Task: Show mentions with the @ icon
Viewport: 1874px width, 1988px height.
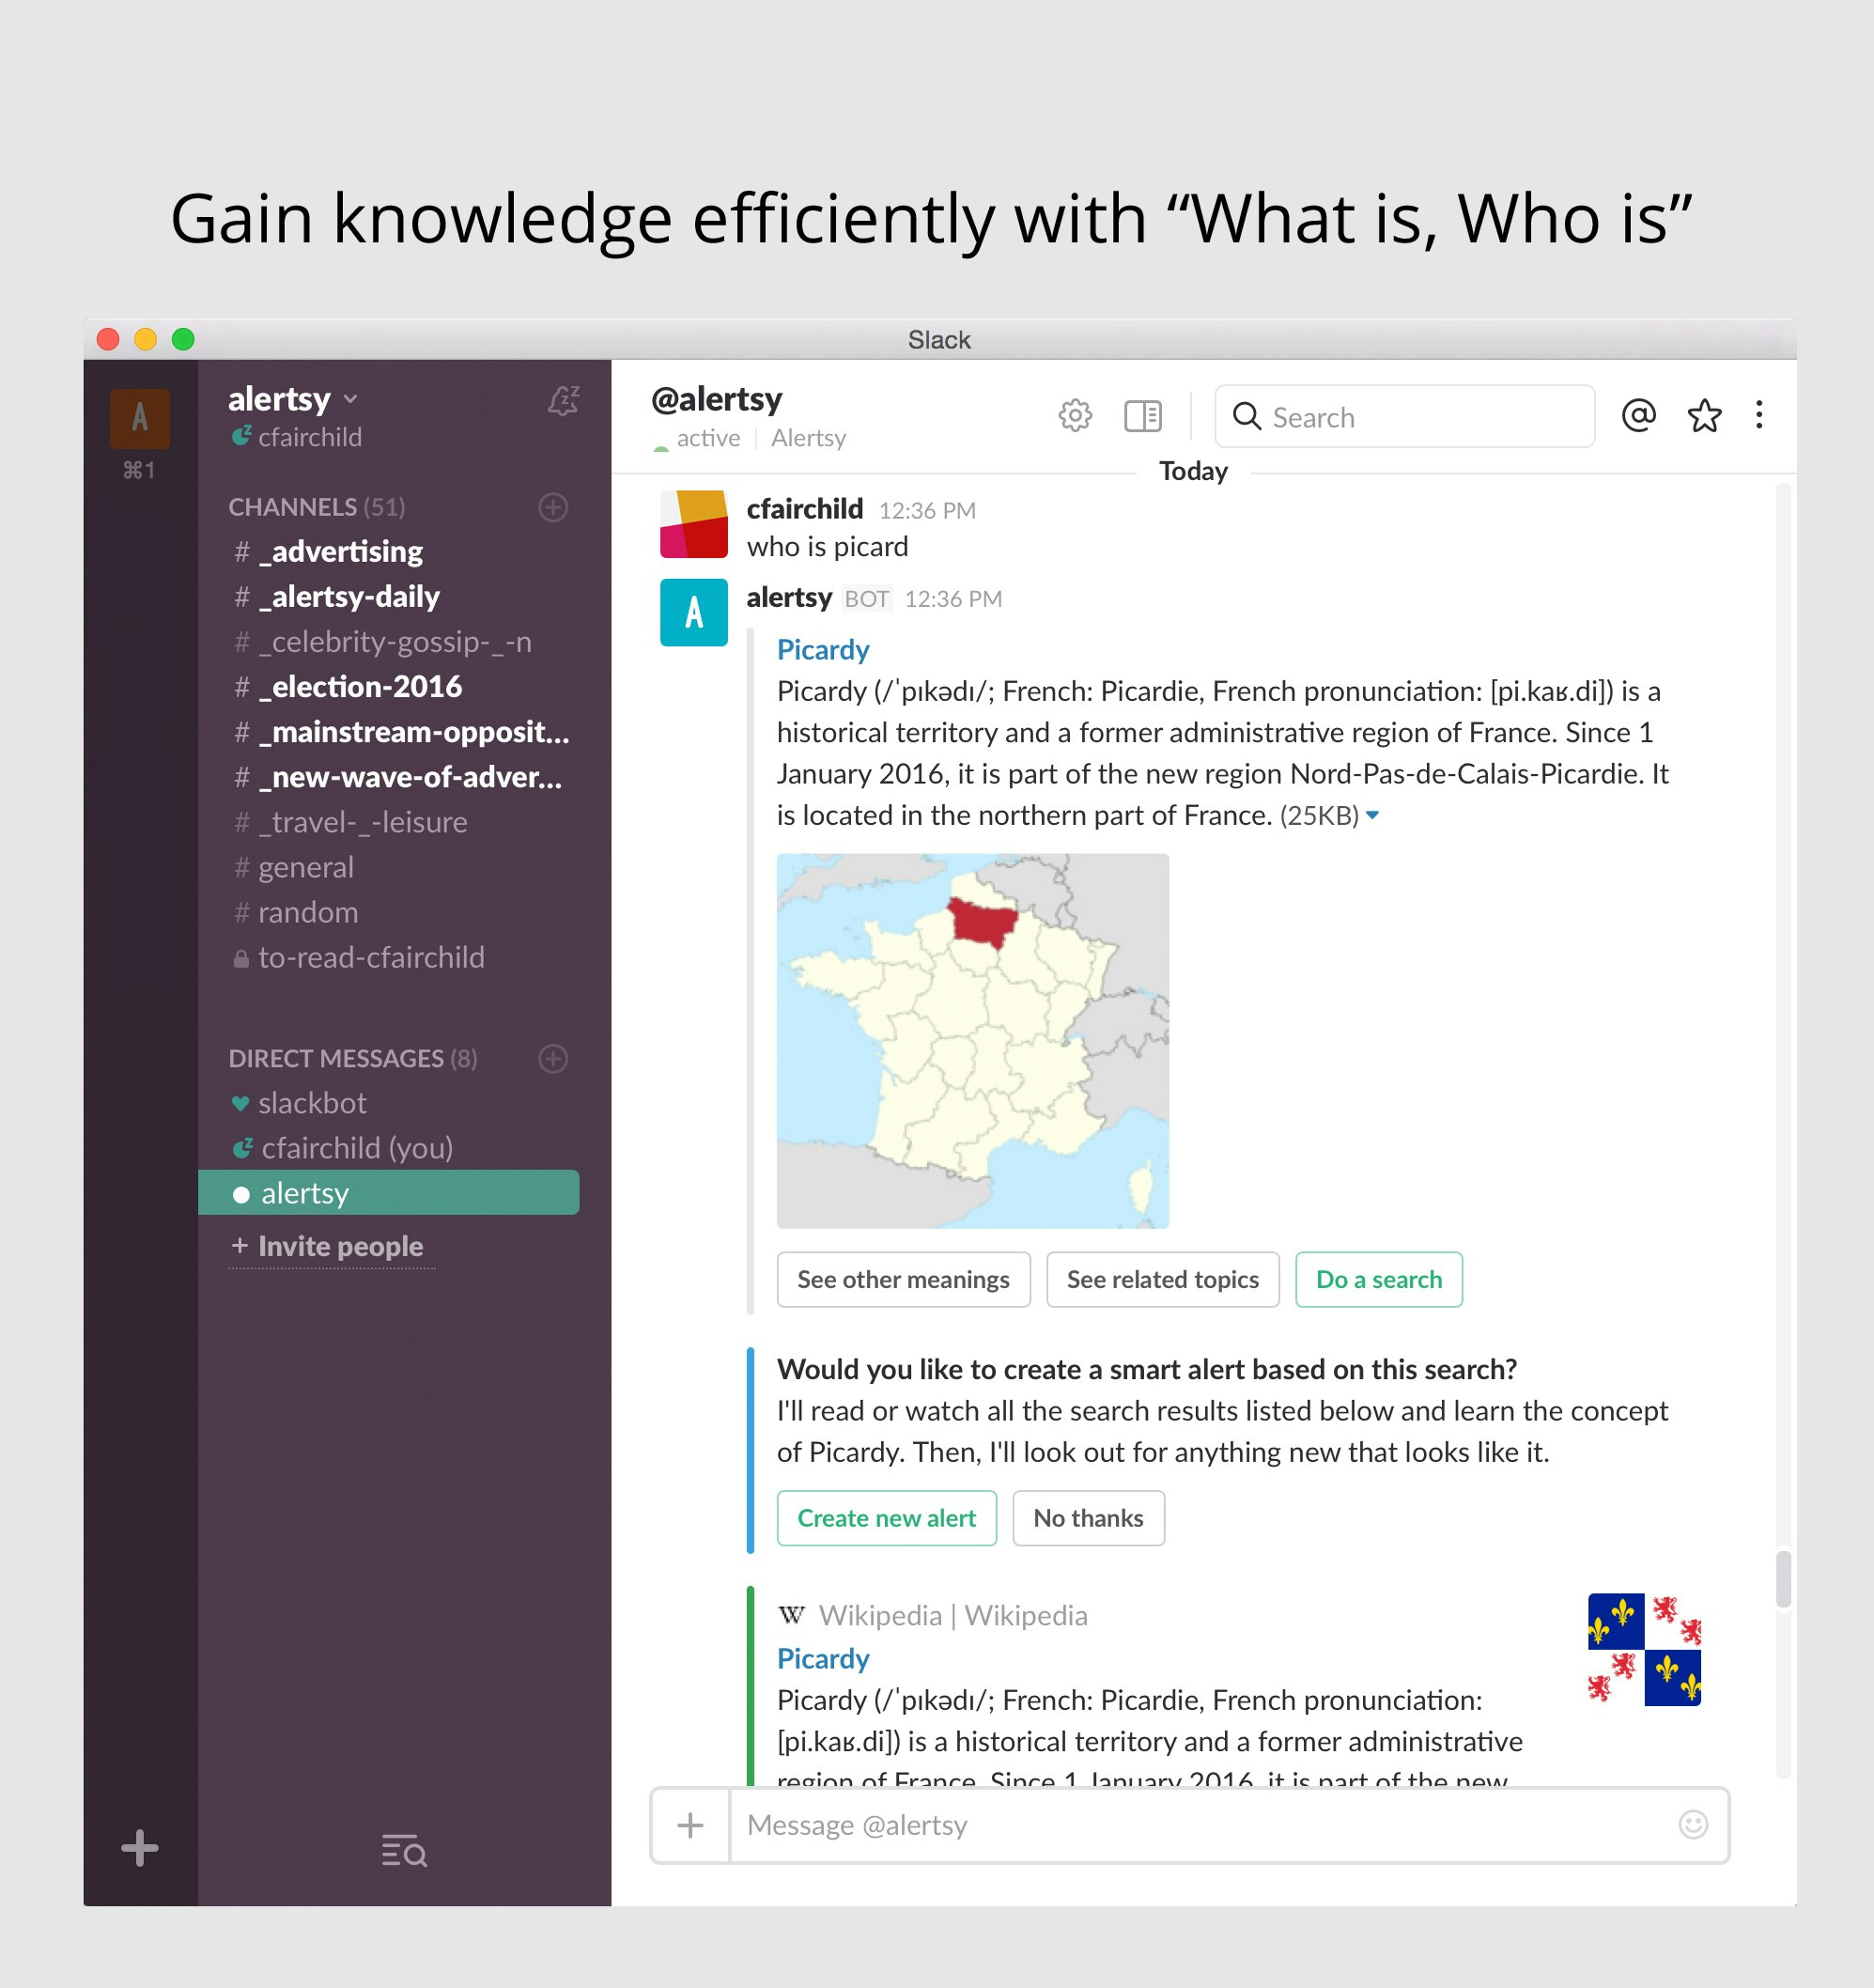Action: 1638,415
